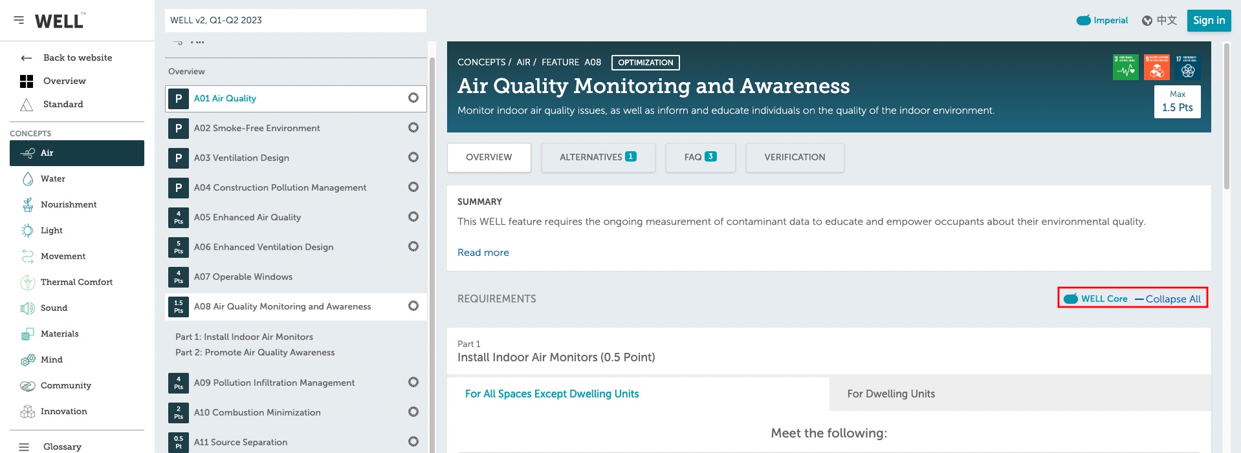Select For All Spaces Except Dwelling Units tab

(x=638, y=394)
